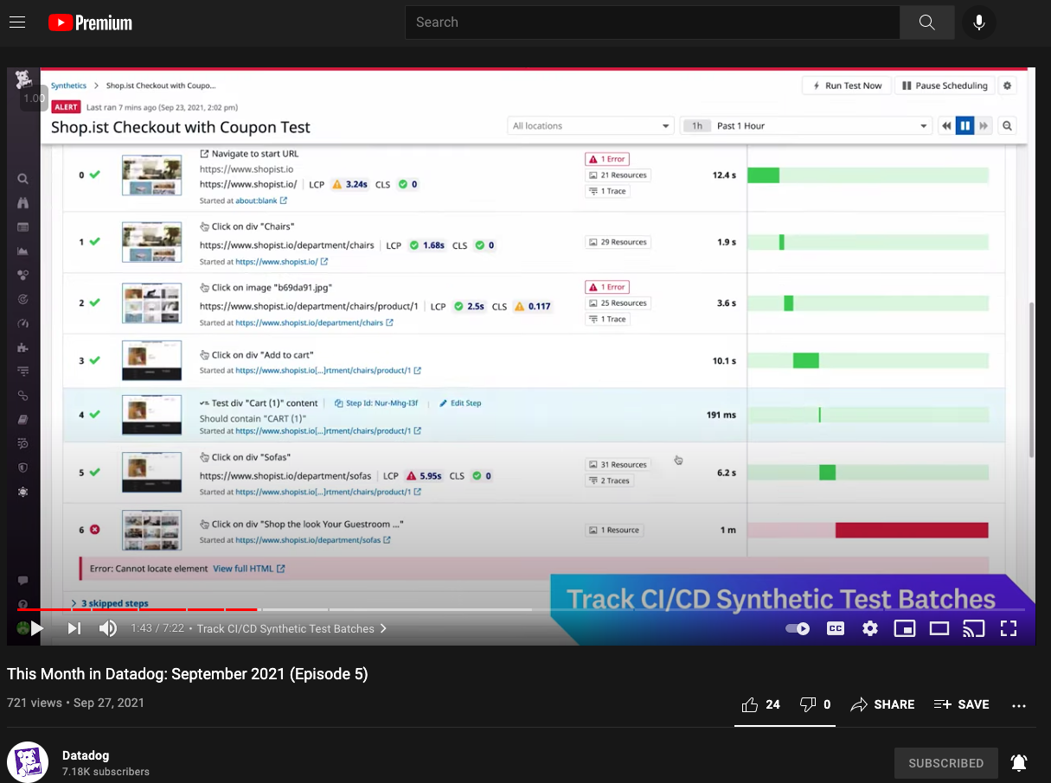
Task: Step time range forward
Action: (984, 126)
